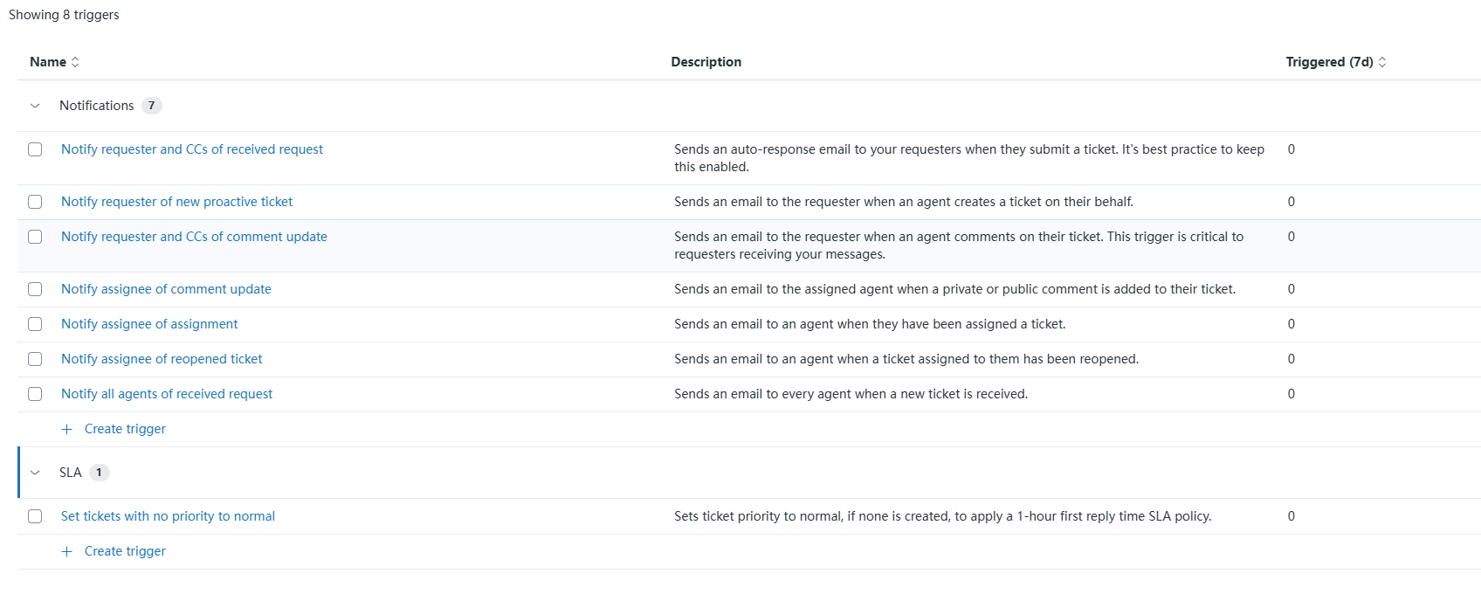1481x601 pixels.
Task: Click the SLA category label
Action: (x=70, y=473)
